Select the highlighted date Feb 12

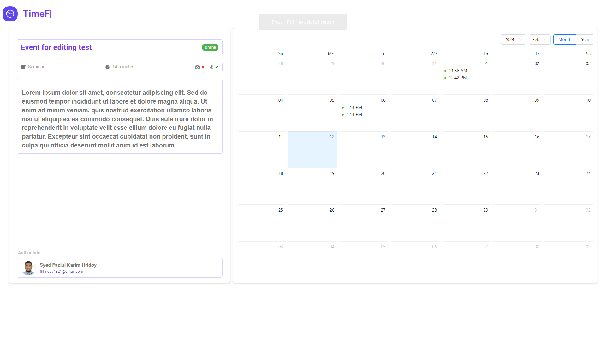coord(312,149)
